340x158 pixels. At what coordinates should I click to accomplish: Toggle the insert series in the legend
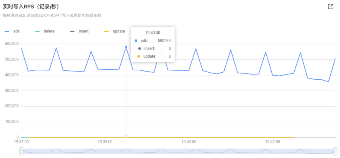(x=79, y=31)
